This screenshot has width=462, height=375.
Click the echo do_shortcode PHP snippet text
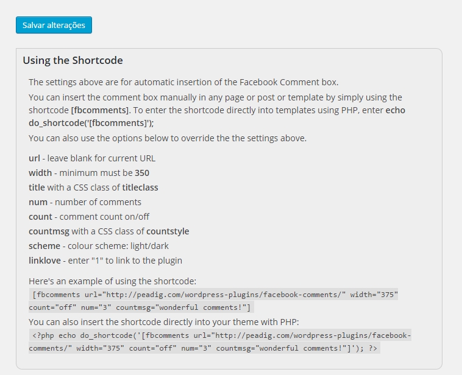(x=217, y=116)
